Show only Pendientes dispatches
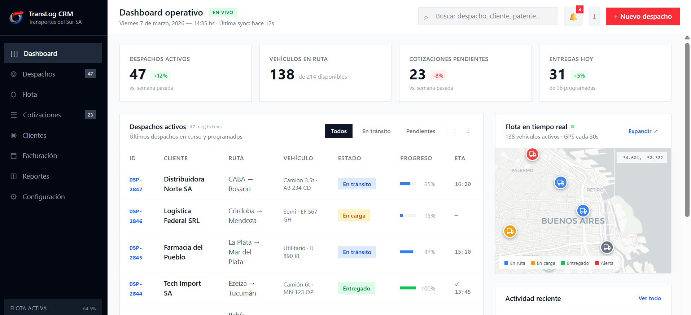Image resolution: width=691 pixels, height=315 pixels. (420, 131)
